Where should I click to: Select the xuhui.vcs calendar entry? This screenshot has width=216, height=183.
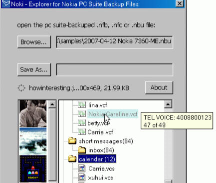click(x=100, y=177)
